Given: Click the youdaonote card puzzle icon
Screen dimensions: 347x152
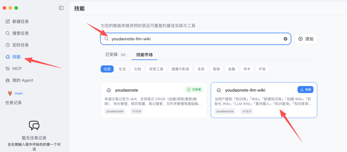Looking at the screenshot, I should (x=109, y=90).
